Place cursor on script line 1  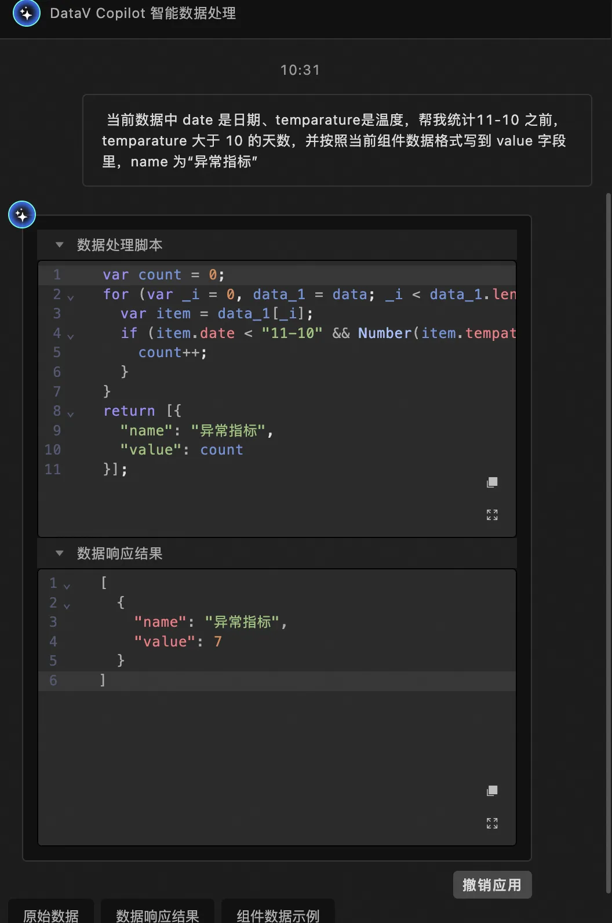(x=290, y=275)
